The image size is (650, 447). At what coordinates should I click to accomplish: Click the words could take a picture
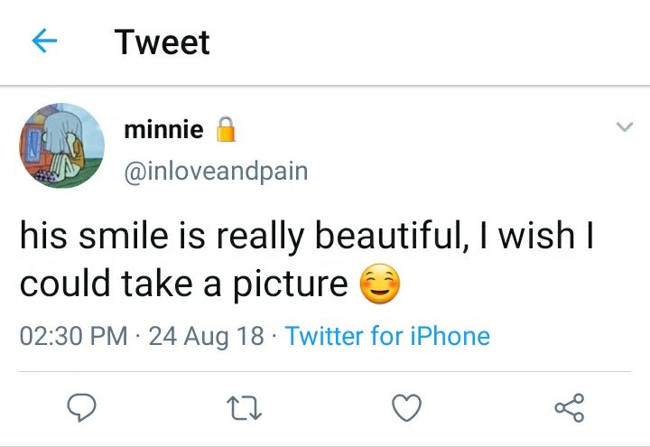(x=183, y=284)
